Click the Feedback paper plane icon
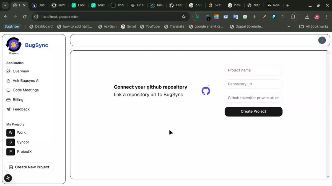Viewport: 332px width, 186px height. tap(8, 109)
